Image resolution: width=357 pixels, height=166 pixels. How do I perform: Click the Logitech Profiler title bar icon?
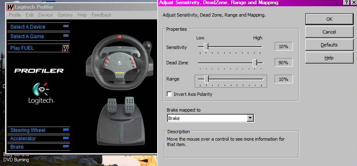point(10,7)
